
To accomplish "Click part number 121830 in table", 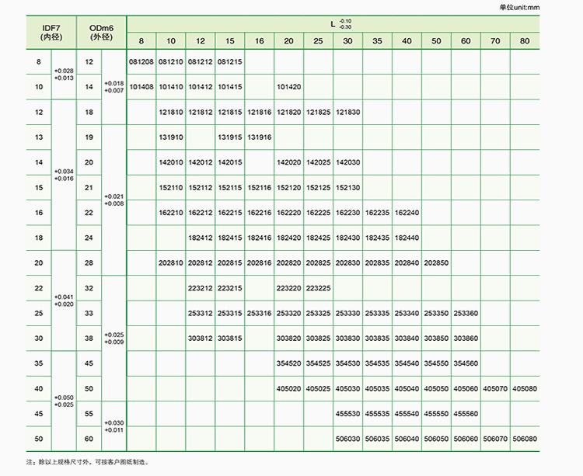I will 347,113.
